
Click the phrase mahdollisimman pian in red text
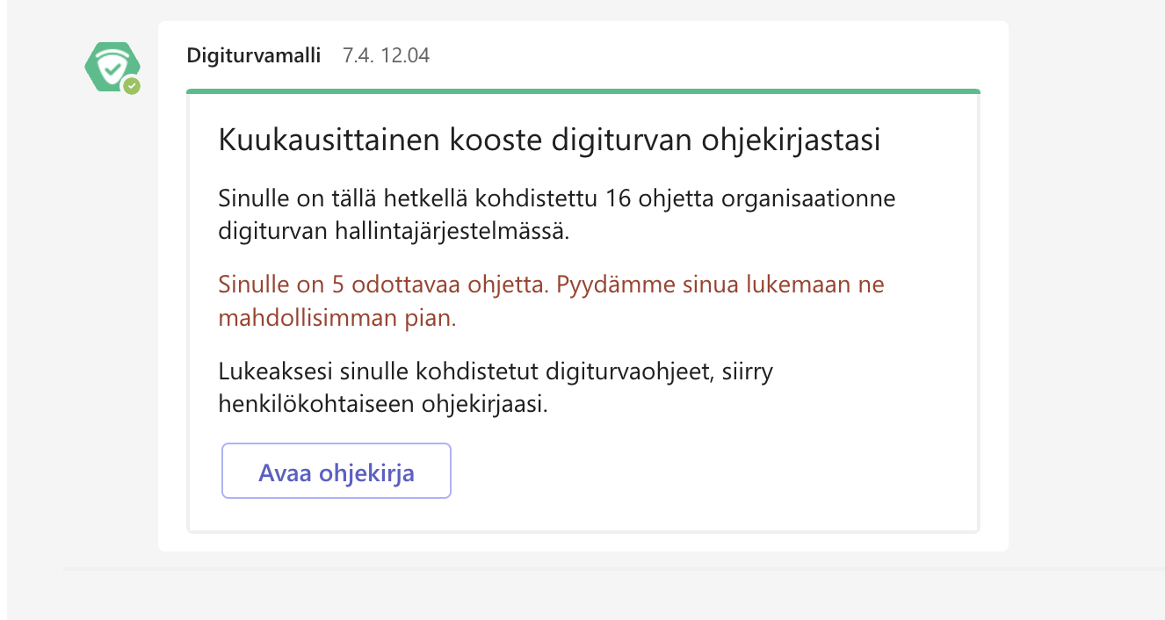337,318
